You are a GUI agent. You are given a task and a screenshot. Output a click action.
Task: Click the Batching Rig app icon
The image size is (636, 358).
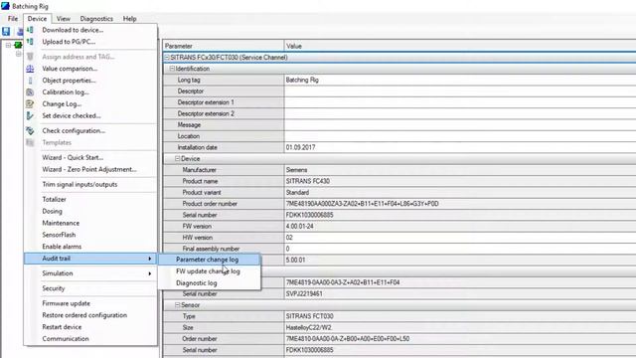pyautogui.click(x=5, y=6)
